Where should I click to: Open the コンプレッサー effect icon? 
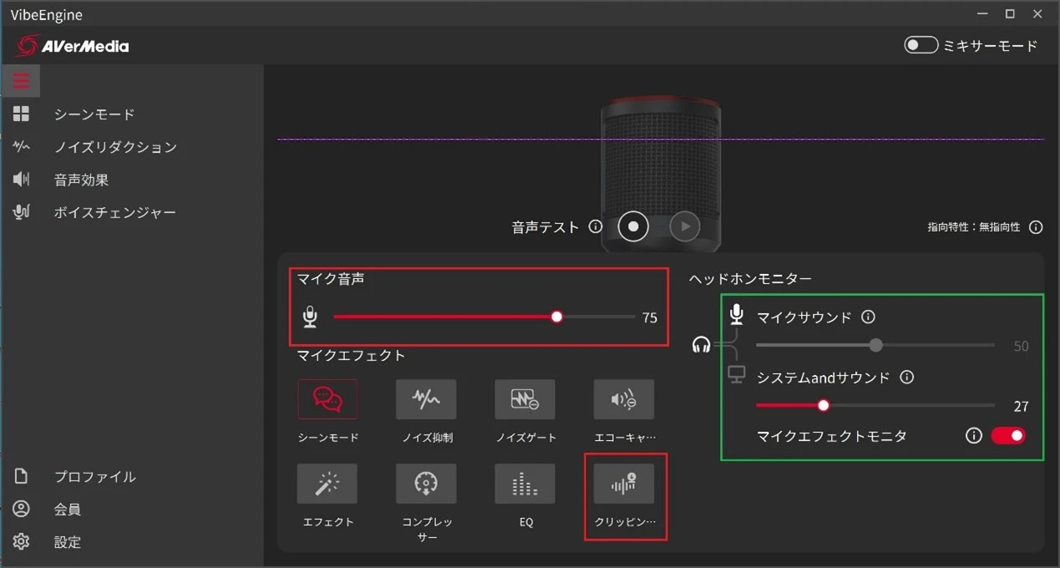click(x=426, y=484)
